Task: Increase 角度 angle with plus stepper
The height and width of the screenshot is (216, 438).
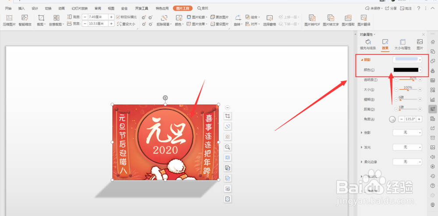Action: 419,119
